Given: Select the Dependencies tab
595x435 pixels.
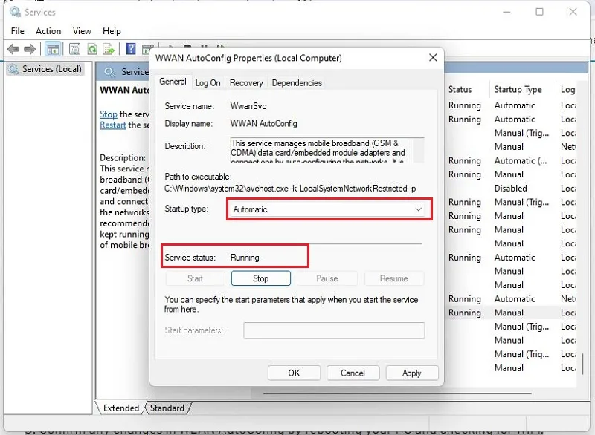Looking at the screenshot, I should 297,82.
